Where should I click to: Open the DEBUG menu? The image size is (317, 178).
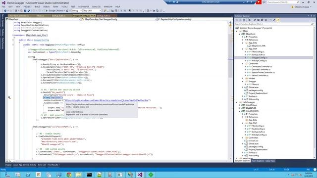click(46, 6)
